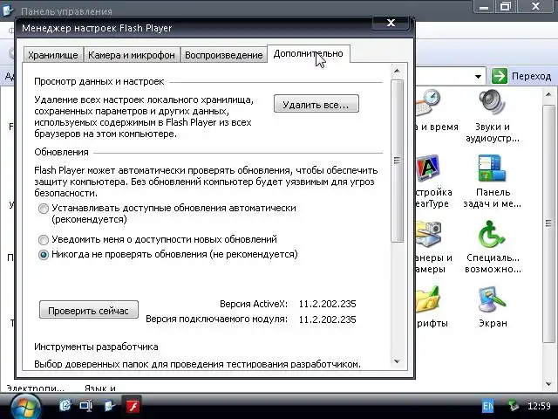Open the first quick launch icon
The image size is (558, 419).
65,405
